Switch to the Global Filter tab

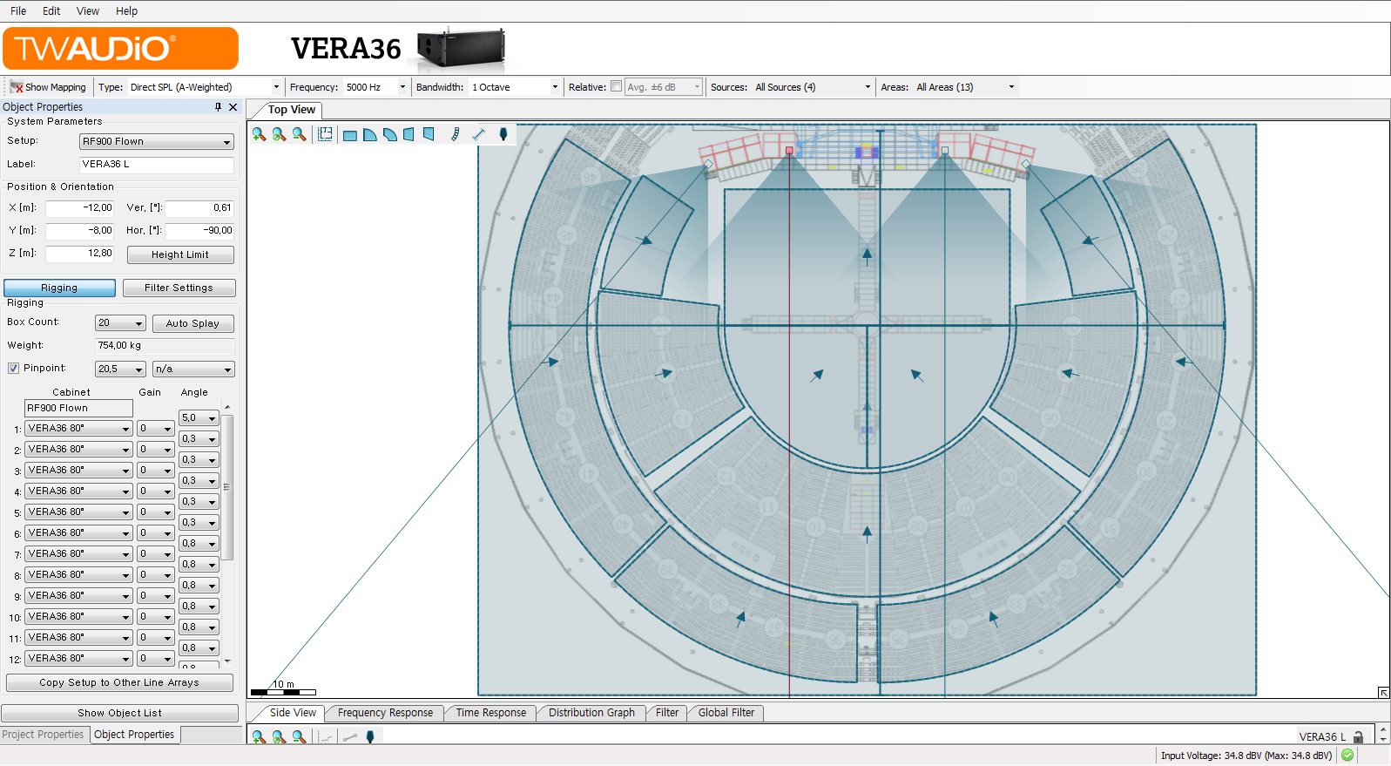[x=726, y=713]
